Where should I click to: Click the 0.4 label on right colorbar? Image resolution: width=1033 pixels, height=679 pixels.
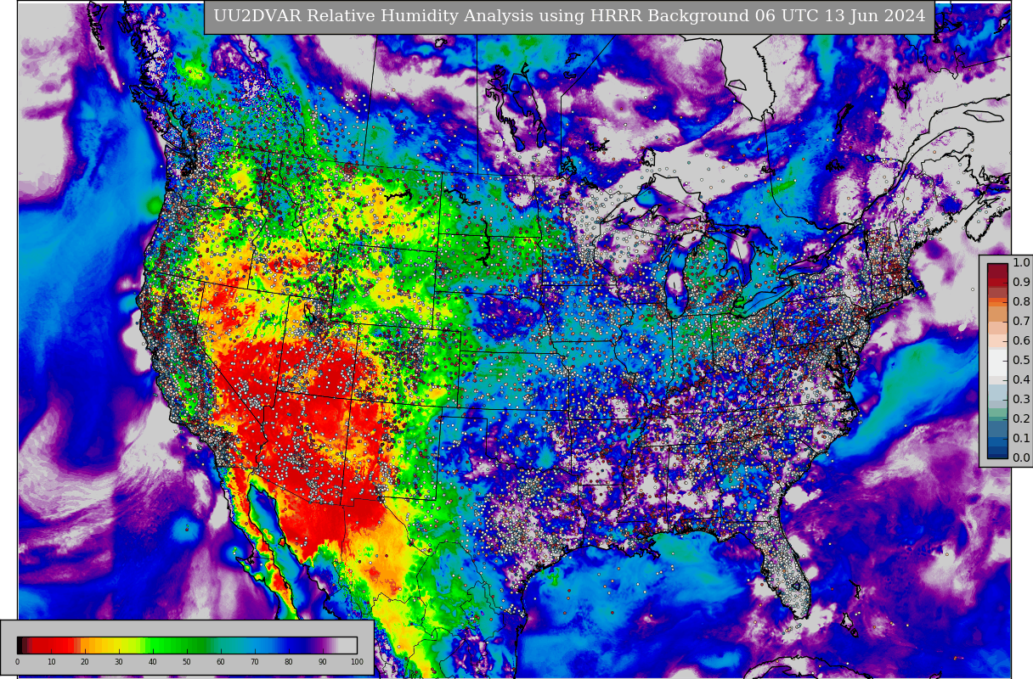point(1021,379)
